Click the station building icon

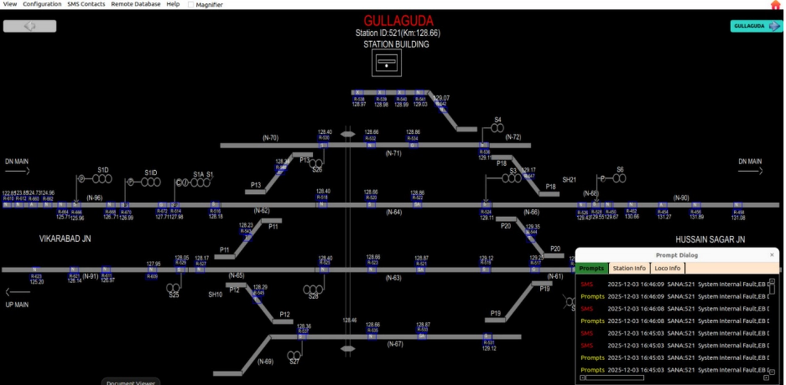(x=386, y=63)
